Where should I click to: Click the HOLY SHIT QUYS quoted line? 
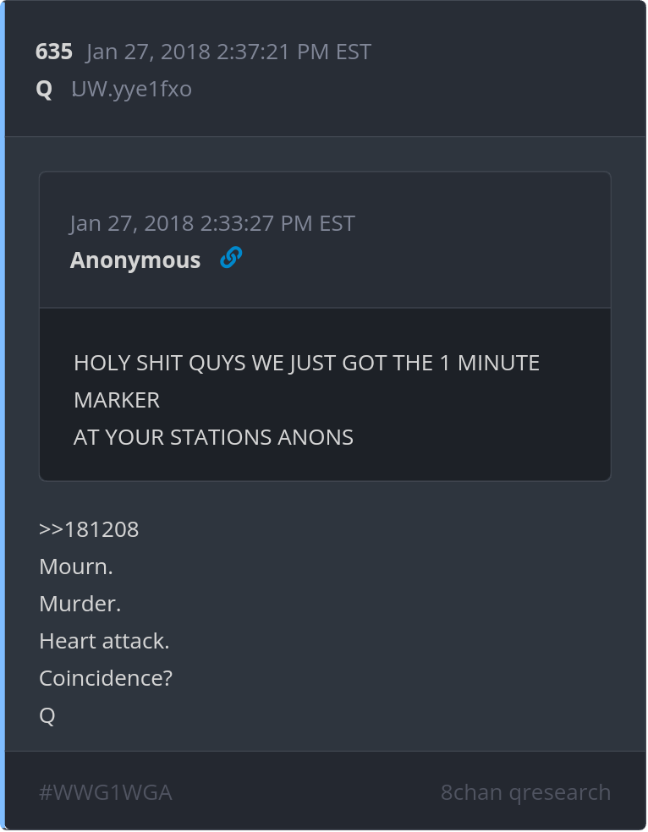[x=307, y=364]
